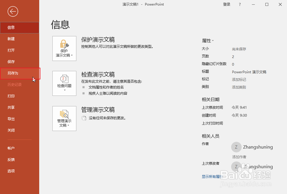Click the 残疾人士难以阅读的内容 bullet item
The width and height of the screenshot is (287, 194).
coord(108,93)
